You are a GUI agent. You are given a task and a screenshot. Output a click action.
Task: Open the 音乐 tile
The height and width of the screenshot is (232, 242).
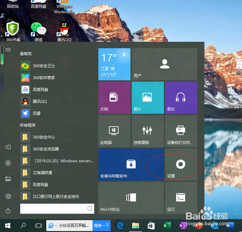181,98
